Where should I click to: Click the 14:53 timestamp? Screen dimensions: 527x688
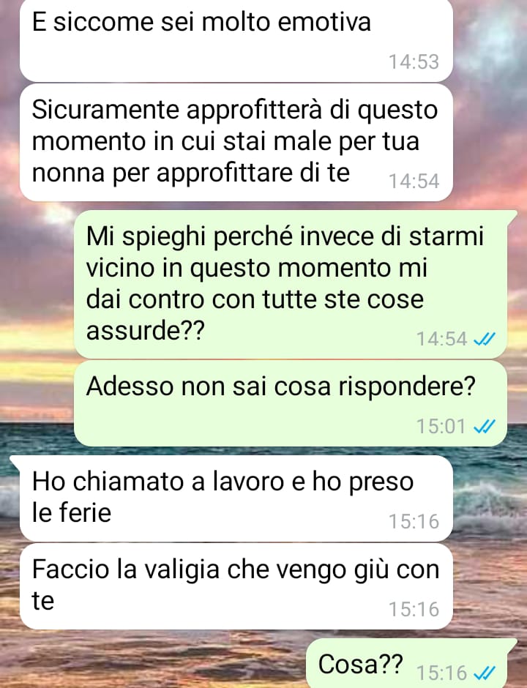click(414, 61)
